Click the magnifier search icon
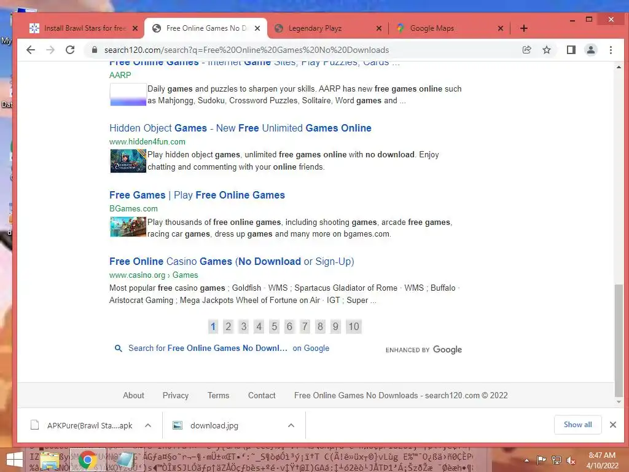629x472 pixels. 119,348
